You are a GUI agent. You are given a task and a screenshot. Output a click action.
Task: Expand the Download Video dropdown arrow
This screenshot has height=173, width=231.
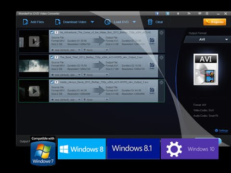coord(92,22)
